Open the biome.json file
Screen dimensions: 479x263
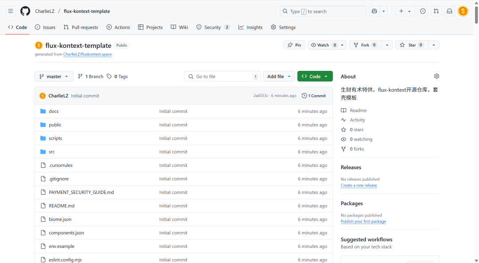tap(60, 219)
